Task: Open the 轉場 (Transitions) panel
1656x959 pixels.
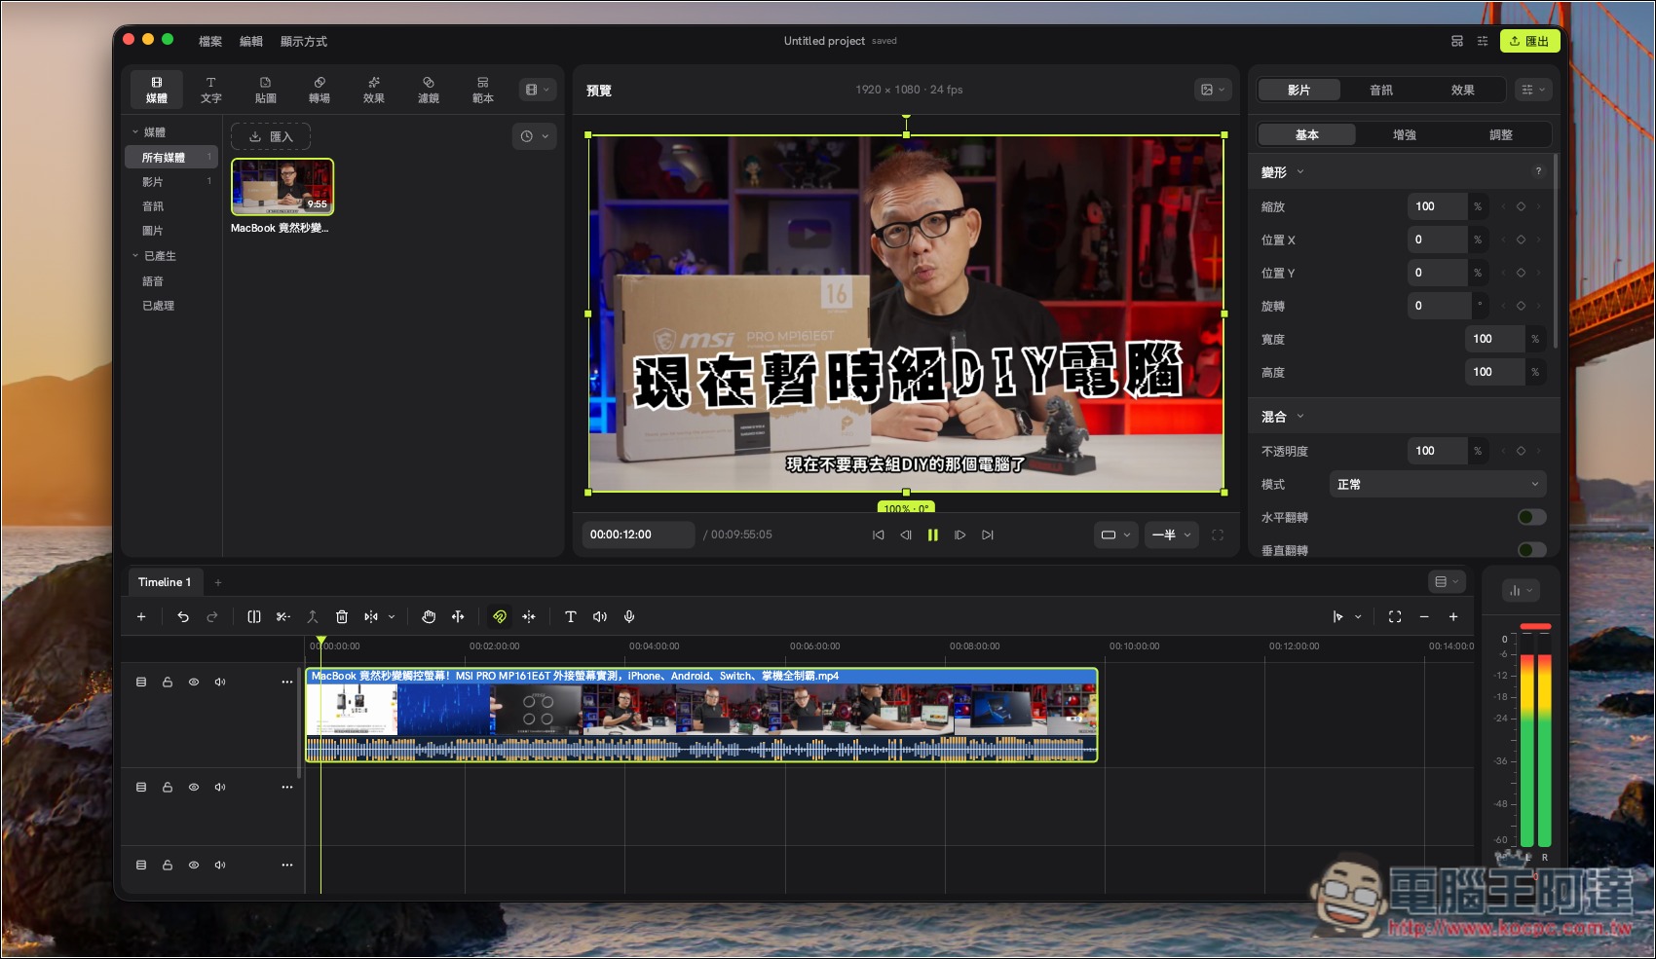Action: click(x=320, y=90)
